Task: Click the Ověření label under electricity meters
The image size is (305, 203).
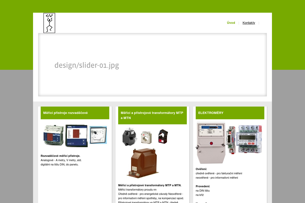Action: (201, 169)
